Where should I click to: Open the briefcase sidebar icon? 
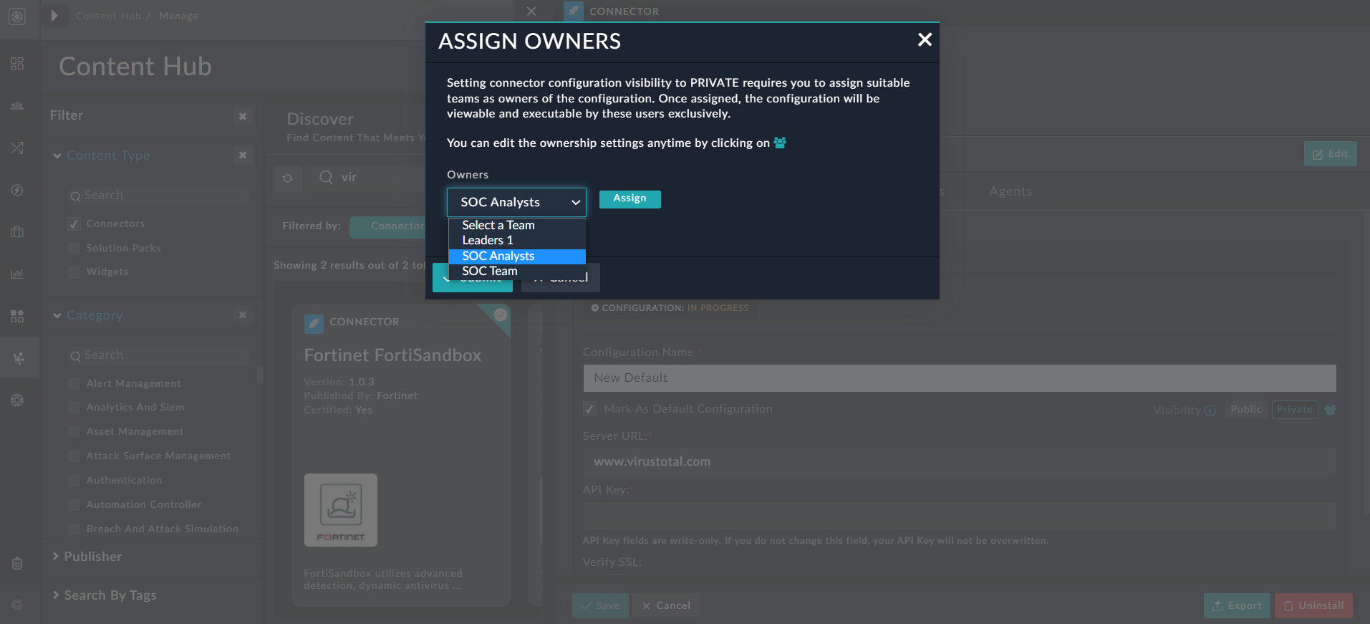pyautogui.click(x=17, y=232)
